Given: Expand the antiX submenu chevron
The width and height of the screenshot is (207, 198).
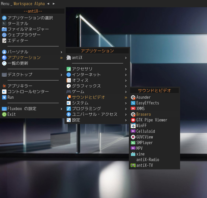Looking at the screenshot, I should (126, 58).
